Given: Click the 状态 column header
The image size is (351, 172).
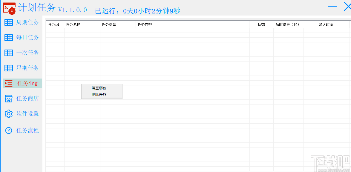Looking at the screenshot, I should (x=261, y=25).
